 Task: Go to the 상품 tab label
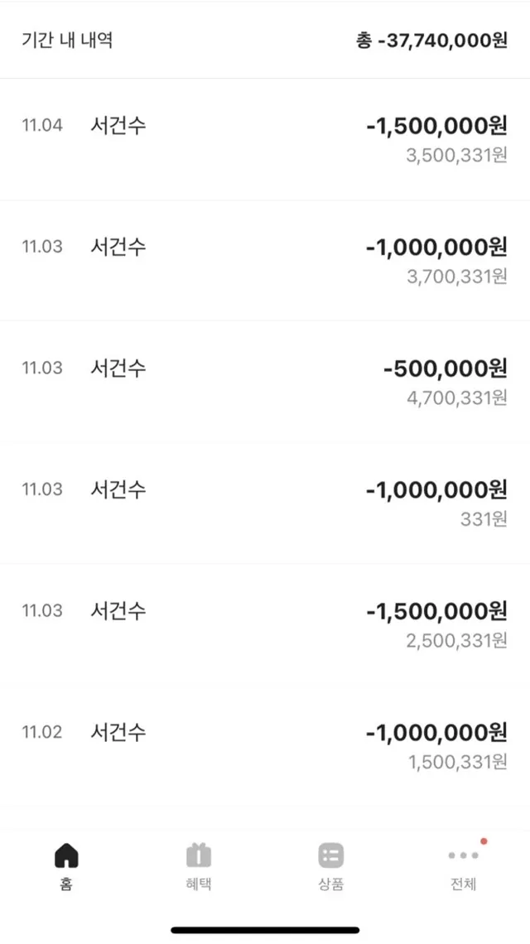[330, 884]
